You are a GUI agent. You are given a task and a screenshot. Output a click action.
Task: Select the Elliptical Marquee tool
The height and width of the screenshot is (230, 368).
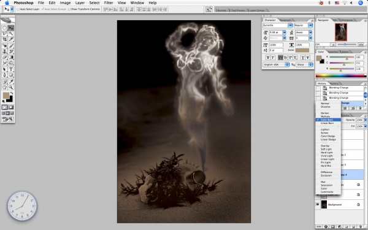coord(4,28)
